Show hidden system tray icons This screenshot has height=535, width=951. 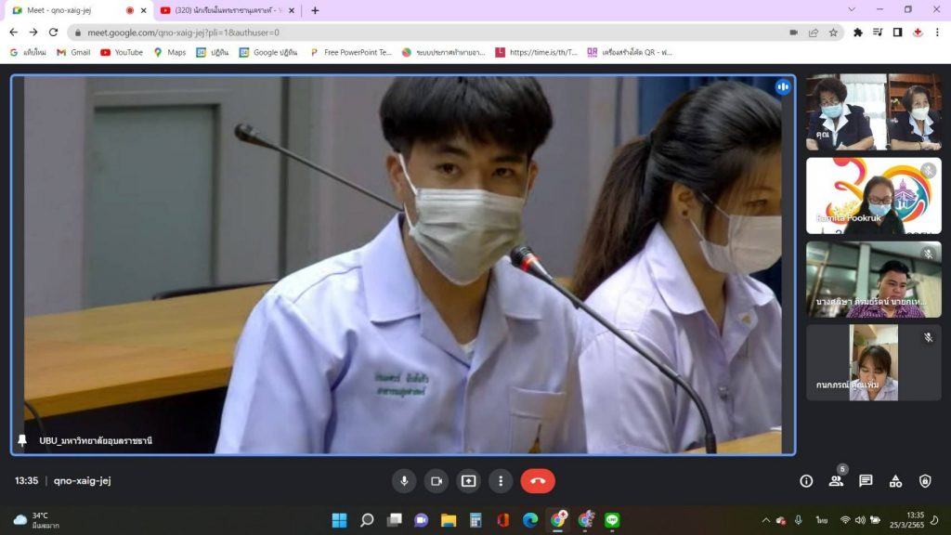pyautogui.click(x=766, y=520)
